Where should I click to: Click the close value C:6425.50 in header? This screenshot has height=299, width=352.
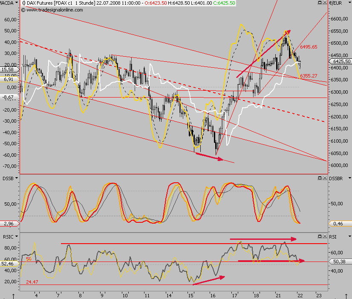224,3
